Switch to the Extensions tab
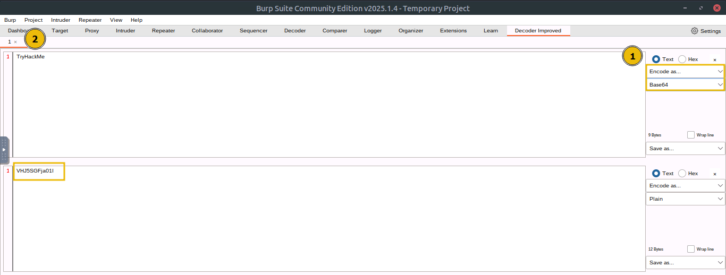This screenshot has width=726, height=275. pos(453,31)
